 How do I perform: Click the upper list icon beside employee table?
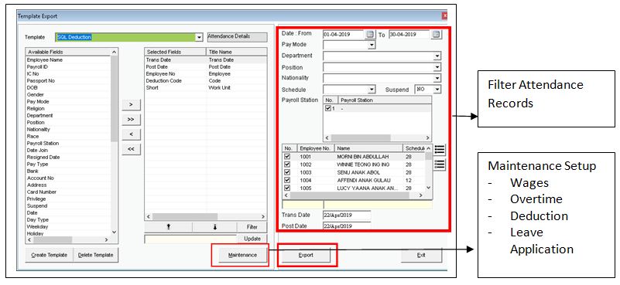pos(440,150)
